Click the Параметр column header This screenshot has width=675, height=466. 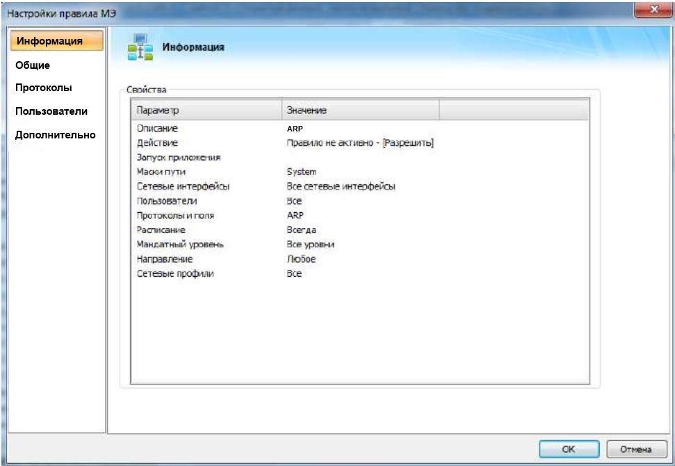click(206, 111)
